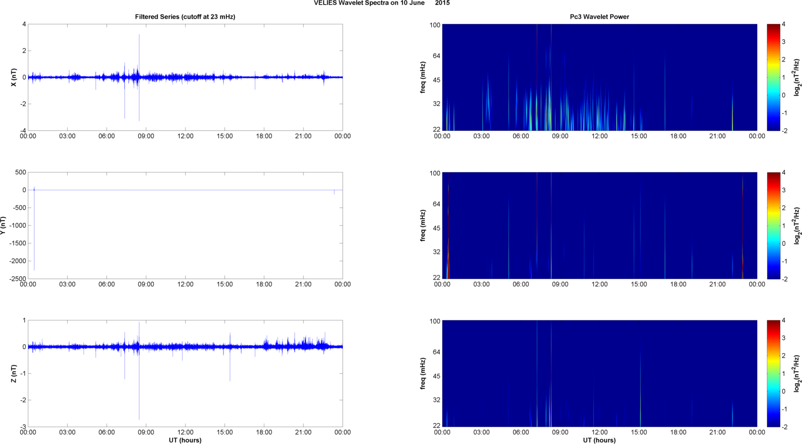Click 'freq (mHz)' label of the bottom spectrogram

[x=423, y=374]
